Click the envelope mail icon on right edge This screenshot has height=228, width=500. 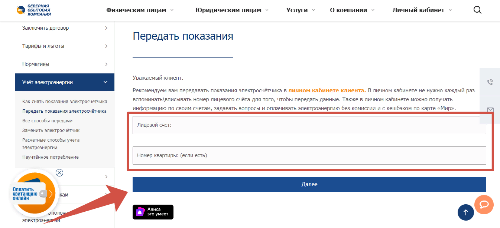490,110
